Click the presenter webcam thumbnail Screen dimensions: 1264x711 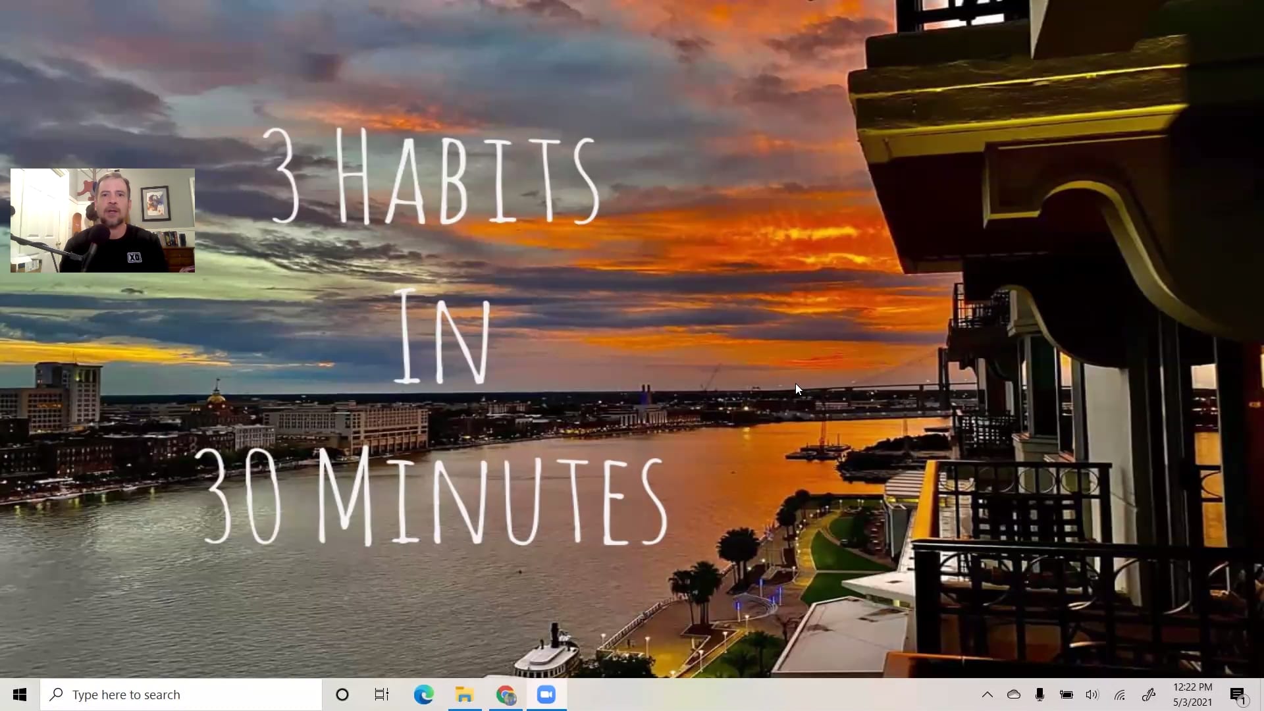102,221
